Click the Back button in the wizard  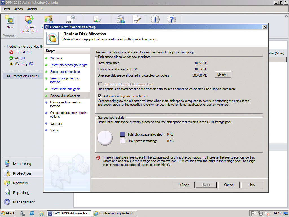pyautogui.click(x=184, y=185)
